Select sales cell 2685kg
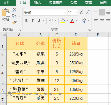 tap(76, 54)
